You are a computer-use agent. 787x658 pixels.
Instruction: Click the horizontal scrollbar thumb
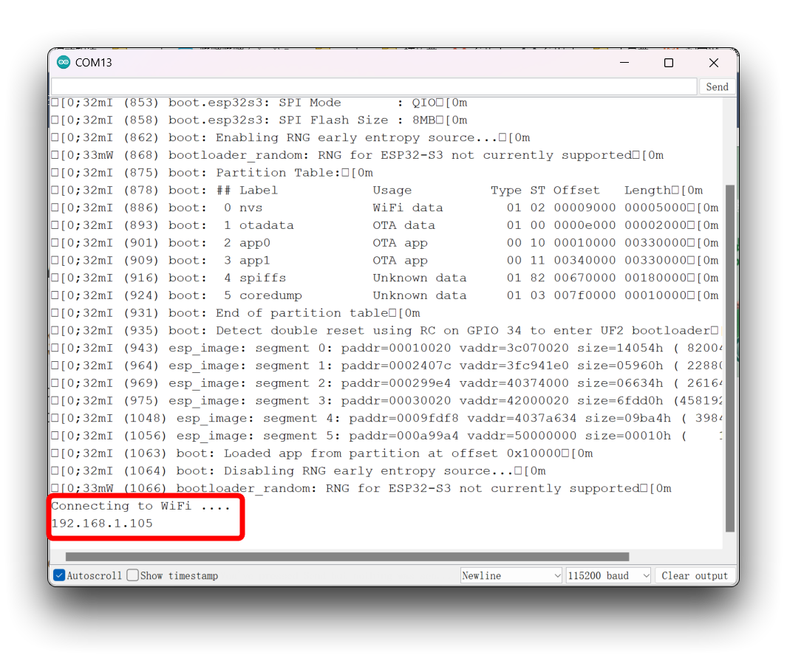(x=347, y=557)
